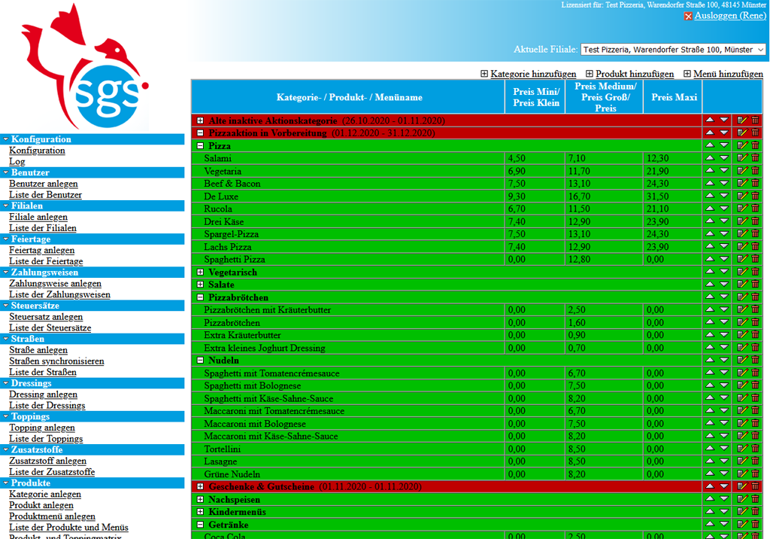Move Drei Käse row down one position

[x=724, y=221]
